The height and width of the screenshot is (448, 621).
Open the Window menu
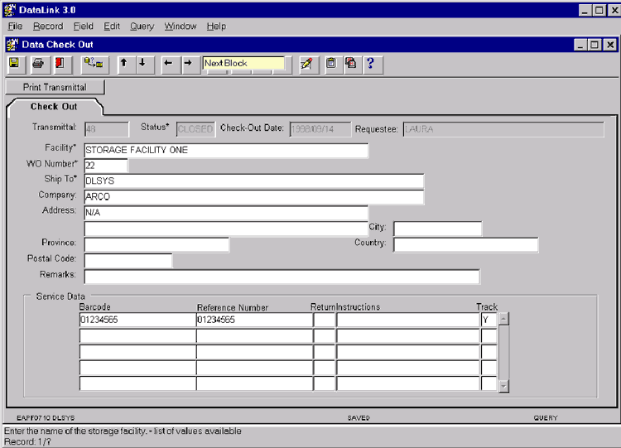(181, 26)
